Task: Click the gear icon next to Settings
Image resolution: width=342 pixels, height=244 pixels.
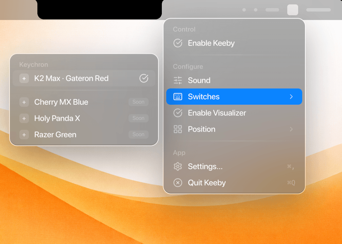Action: pyautogui.click(x=178, y=166)
